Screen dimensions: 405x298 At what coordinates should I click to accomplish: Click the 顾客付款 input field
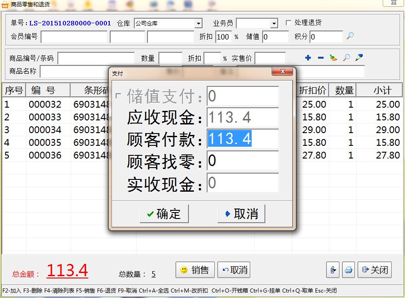point(243,139)
